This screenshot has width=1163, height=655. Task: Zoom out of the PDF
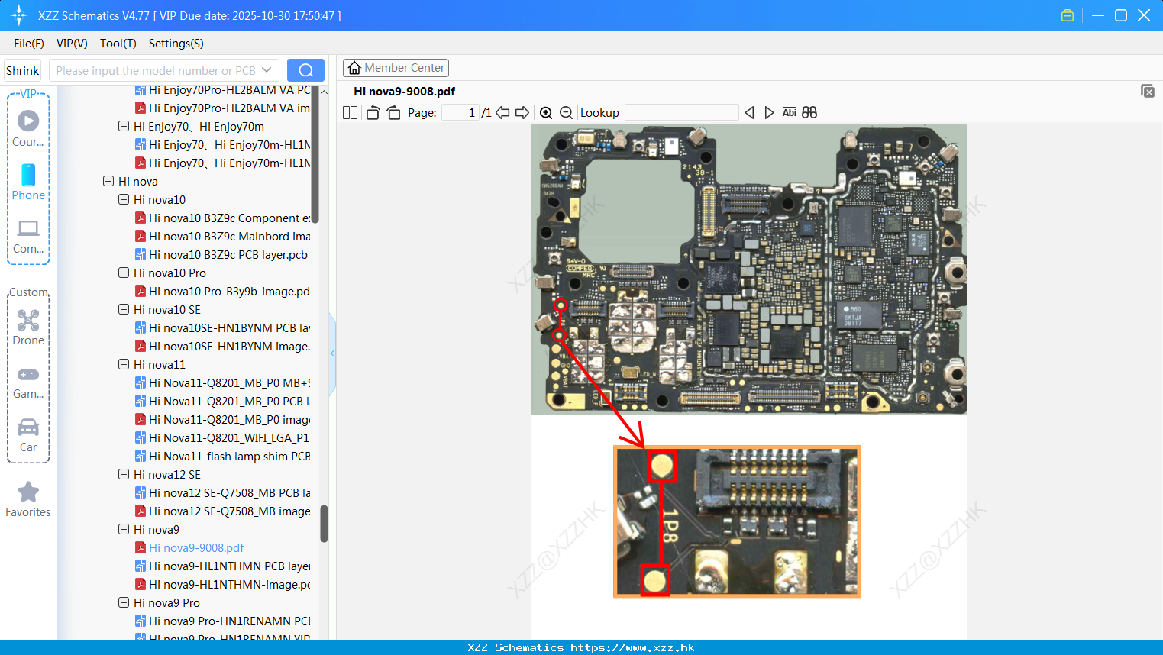pos(566,113)
